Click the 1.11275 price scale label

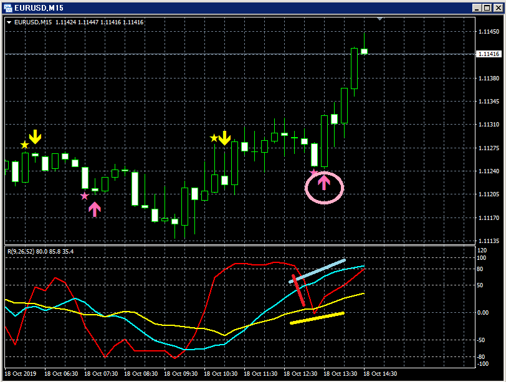(489, 148)
